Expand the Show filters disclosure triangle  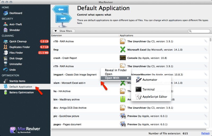[56, 31]
